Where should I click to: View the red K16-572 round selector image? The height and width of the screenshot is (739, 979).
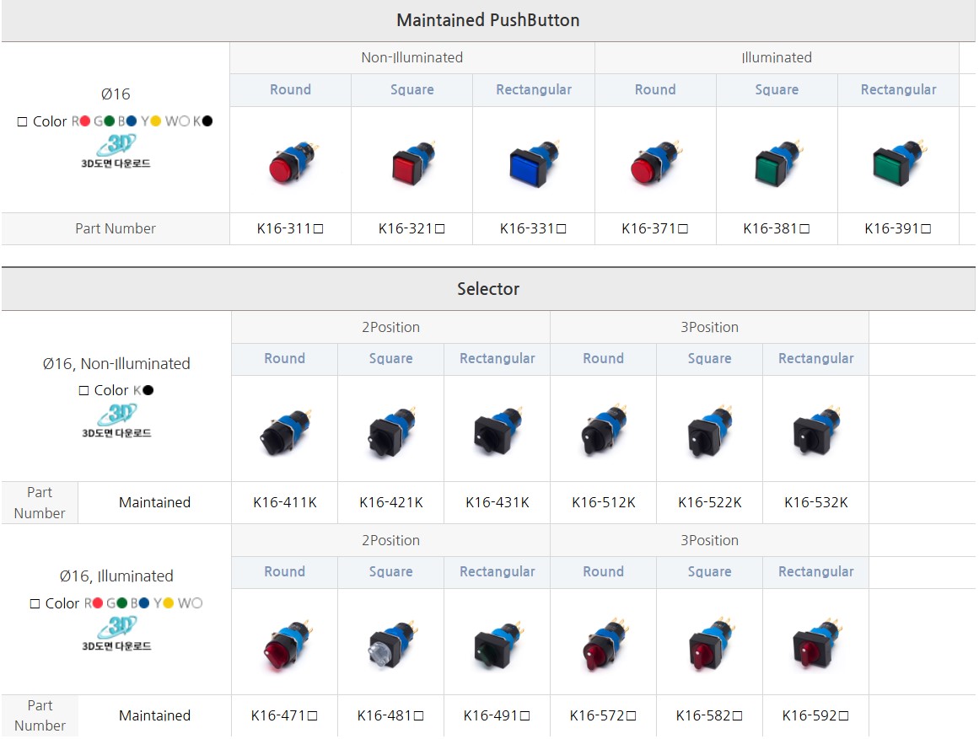point(603,645)
